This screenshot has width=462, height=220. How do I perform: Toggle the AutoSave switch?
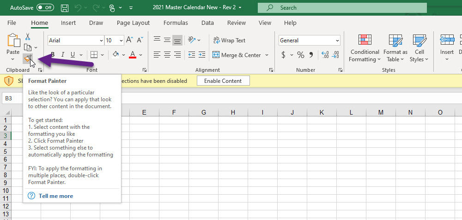pos(45,8)
